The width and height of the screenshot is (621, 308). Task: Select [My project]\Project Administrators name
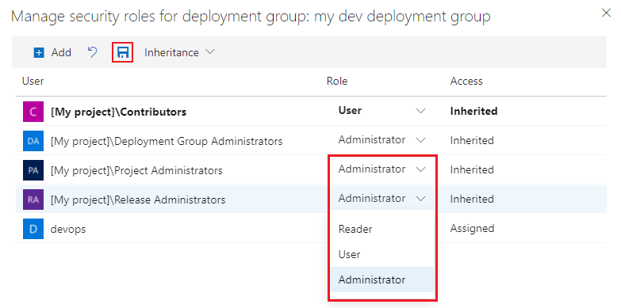(x=136, y=170)
